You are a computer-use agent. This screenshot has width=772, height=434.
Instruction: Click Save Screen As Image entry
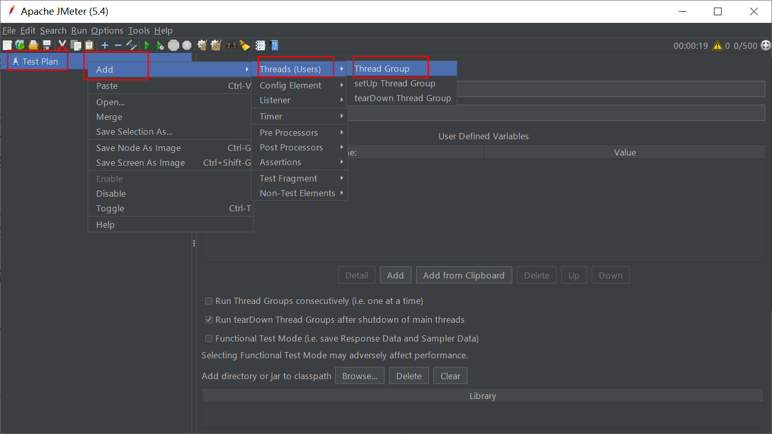[x=170, y=163]
